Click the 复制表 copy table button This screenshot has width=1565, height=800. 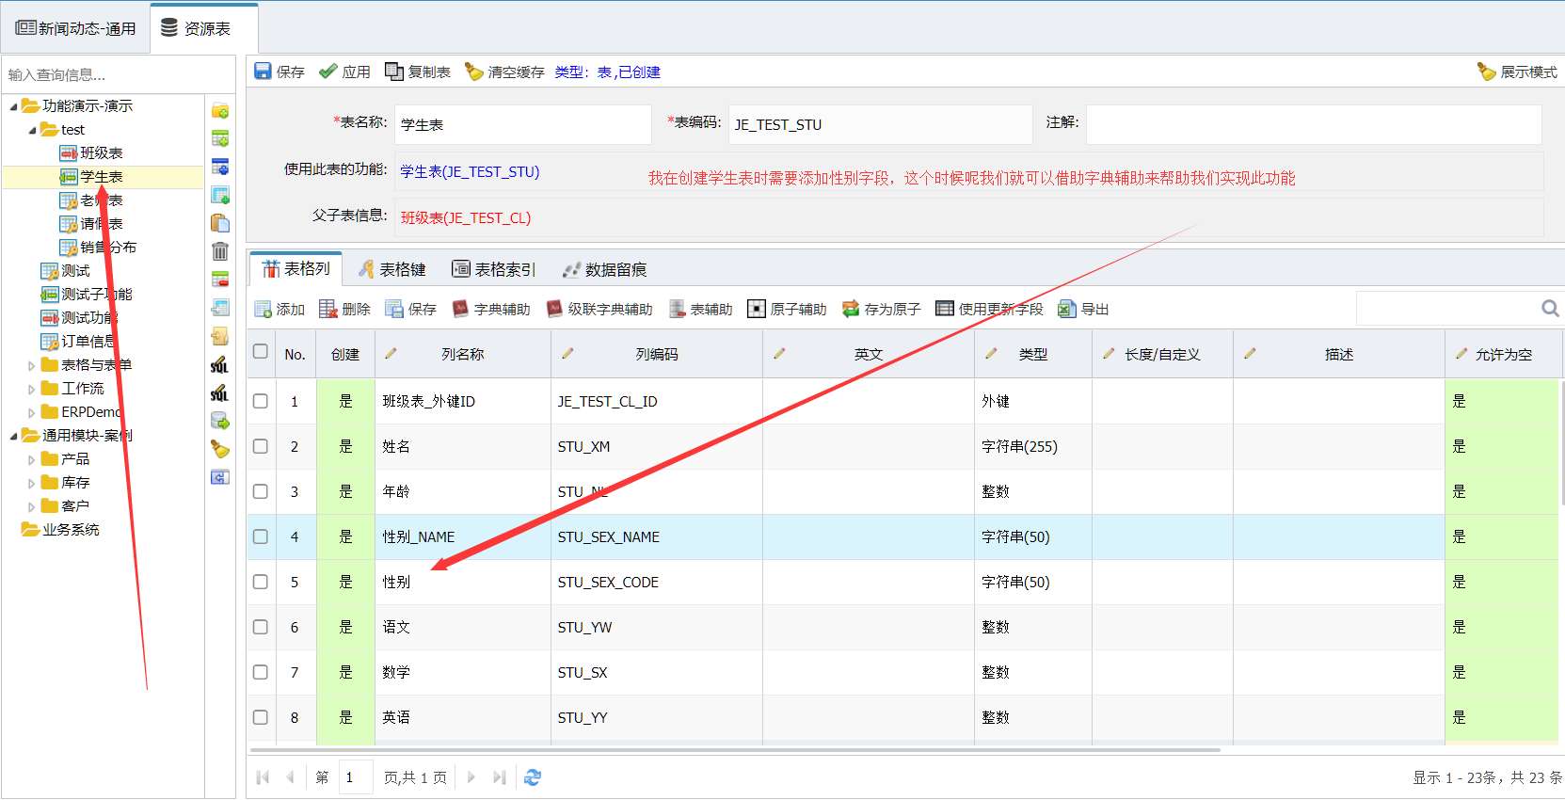pos(417,72)
